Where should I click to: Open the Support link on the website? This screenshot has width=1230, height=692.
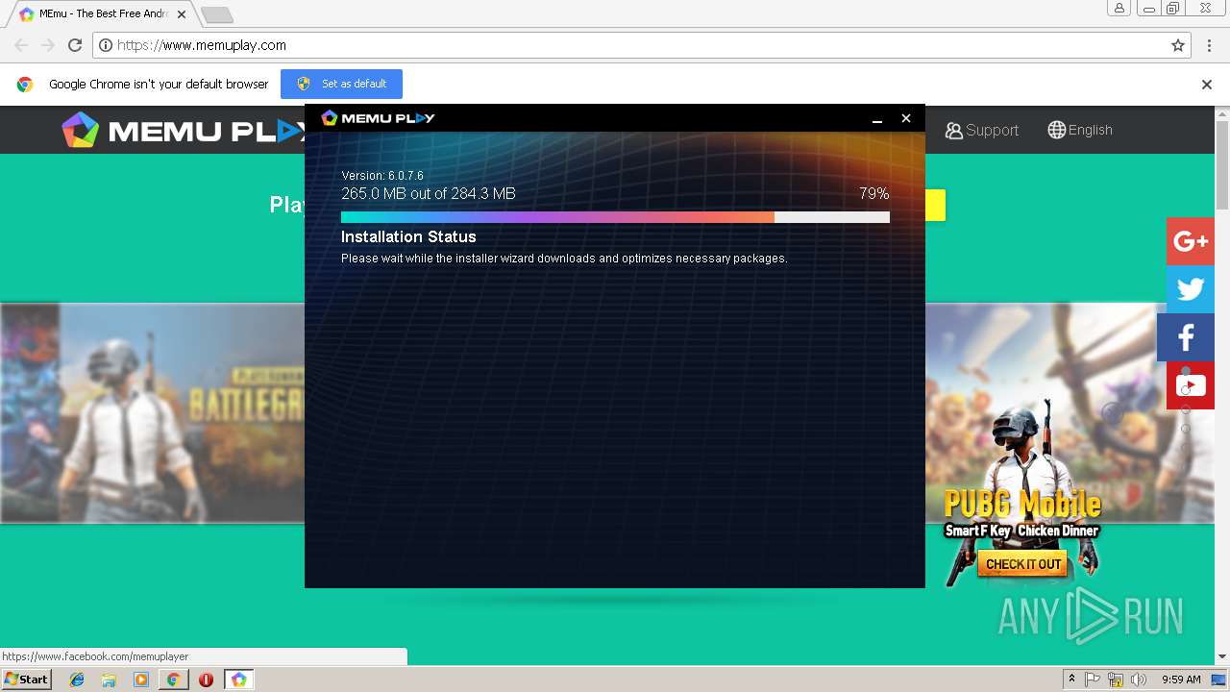[981, 131]
